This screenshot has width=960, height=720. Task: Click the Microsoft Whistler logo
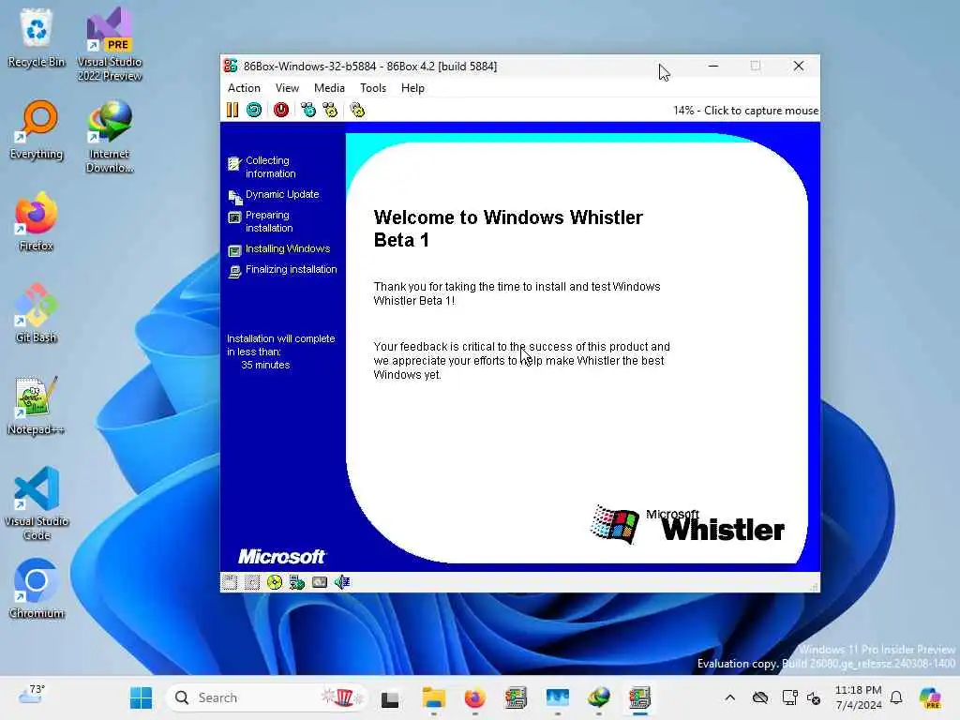coord(687,525)
